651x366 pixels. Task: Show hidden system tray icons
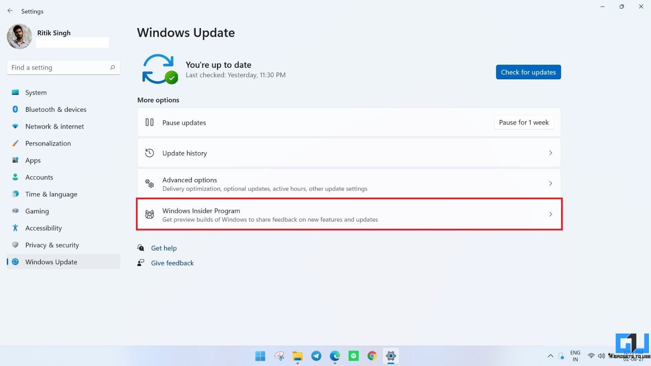(x=551, y=356)
